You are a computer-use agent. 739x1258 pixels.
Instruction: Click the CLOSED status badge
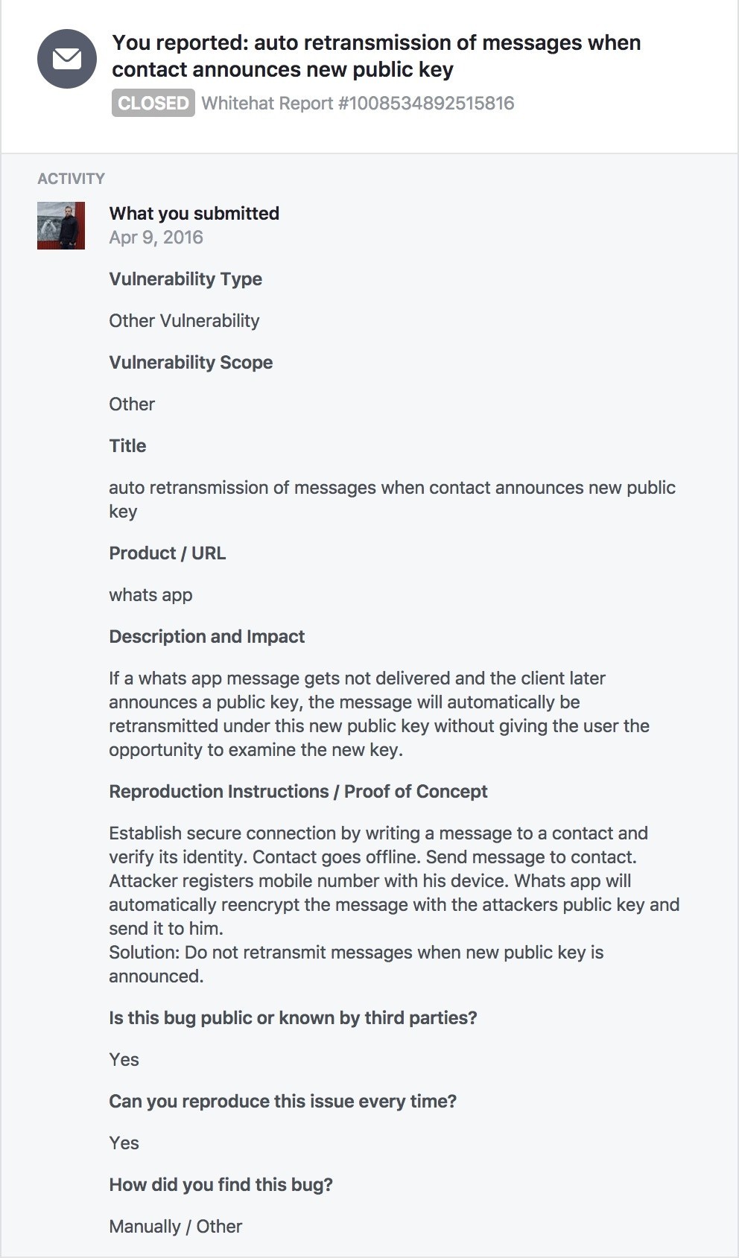[x=153, y=103]
